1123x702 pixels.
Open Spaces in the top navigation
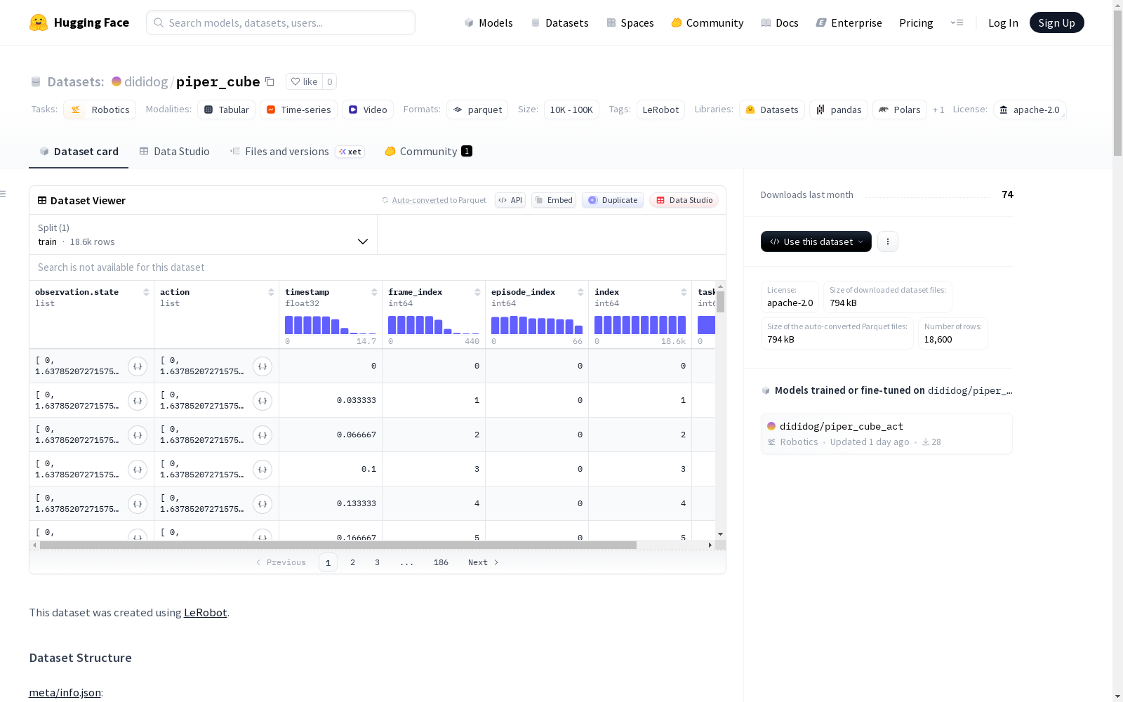[x=630, y=22]
